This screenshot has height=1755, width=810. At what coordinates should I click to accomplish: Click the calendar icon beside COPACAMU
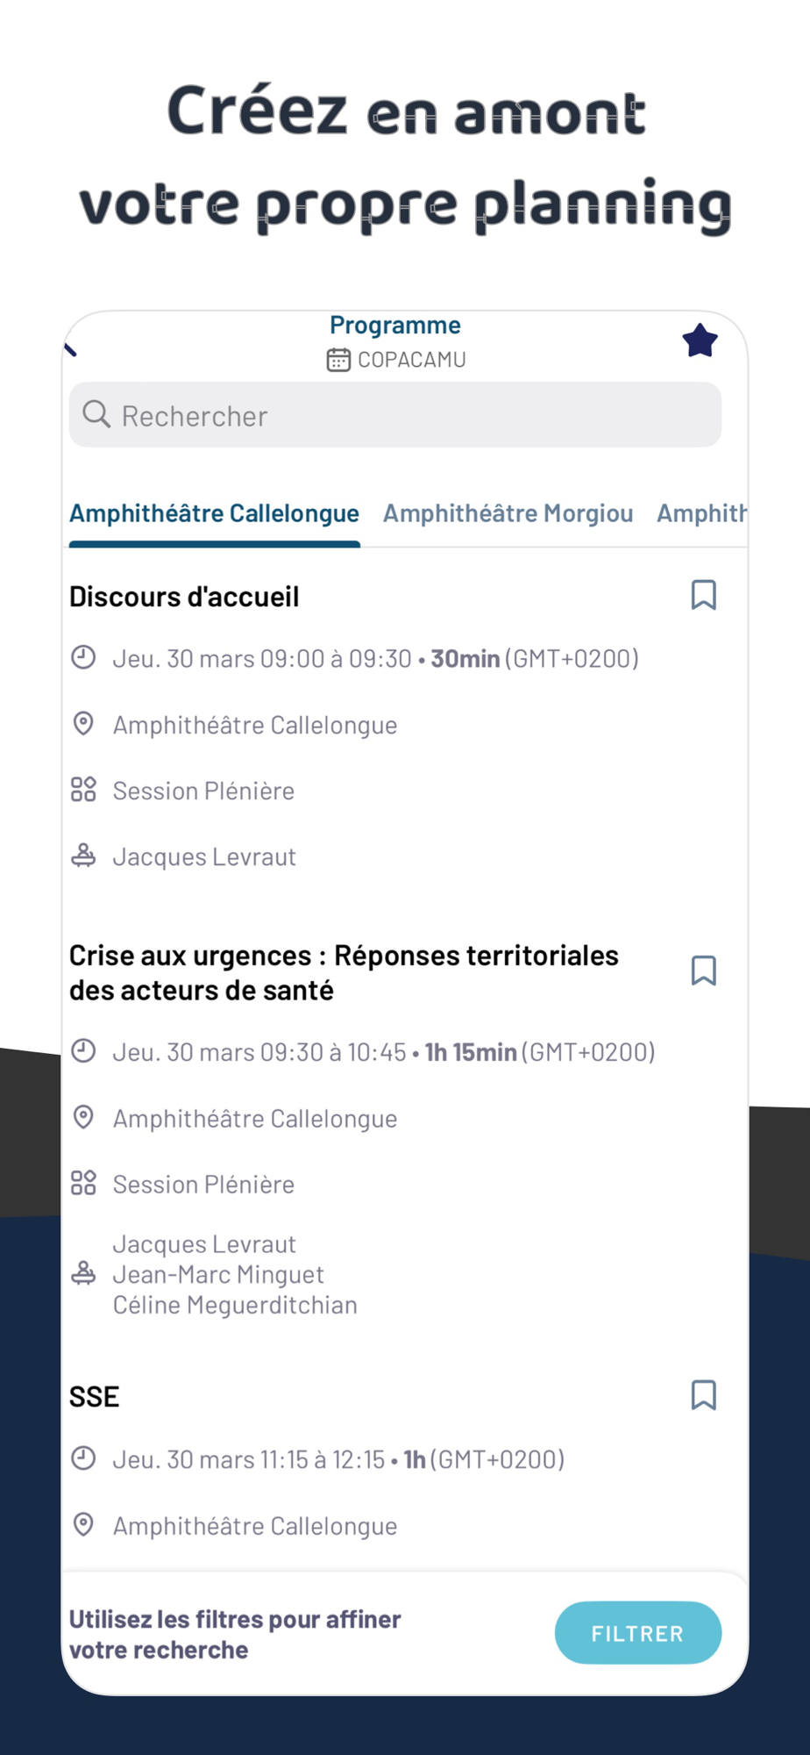[338, 360]
